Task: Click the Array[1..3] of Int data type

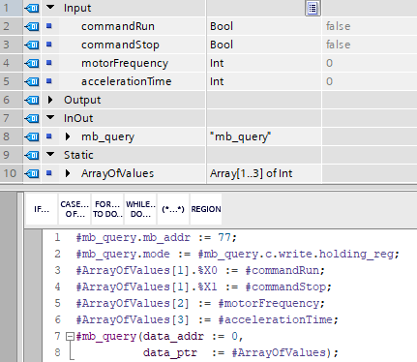Action: pos(251,173)
